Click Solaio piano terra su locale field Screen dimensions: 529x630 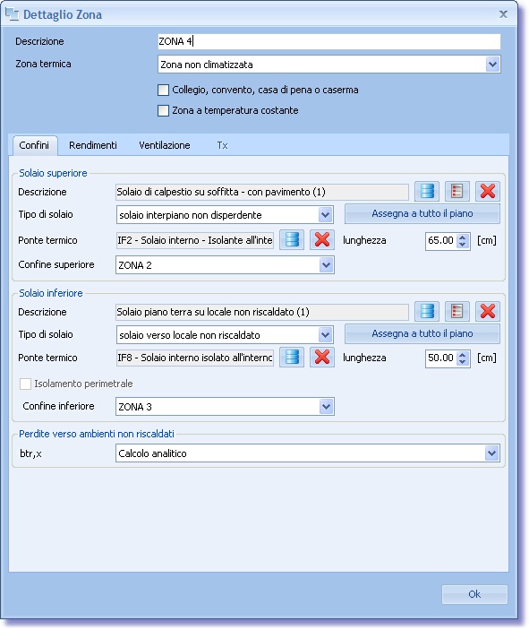262,312
